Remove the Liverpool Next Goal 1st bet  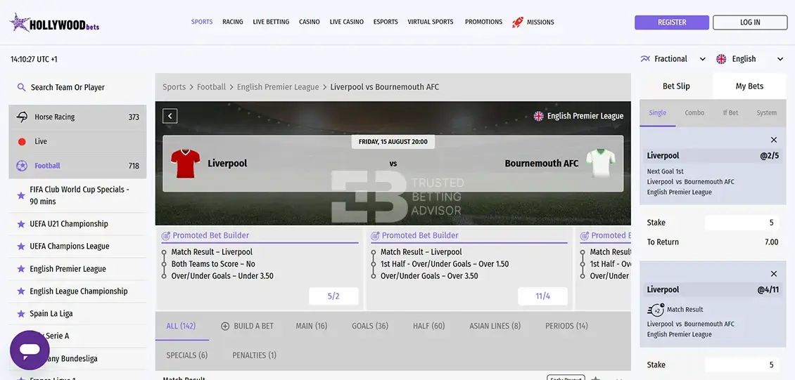(x=774, y=140)
